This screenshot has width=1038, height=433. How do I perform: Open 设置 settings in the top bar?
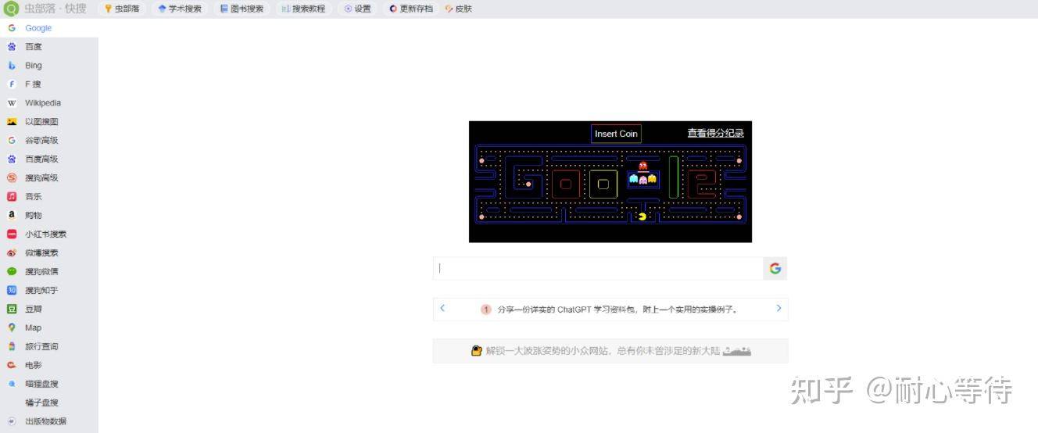(x=357, y=9)
